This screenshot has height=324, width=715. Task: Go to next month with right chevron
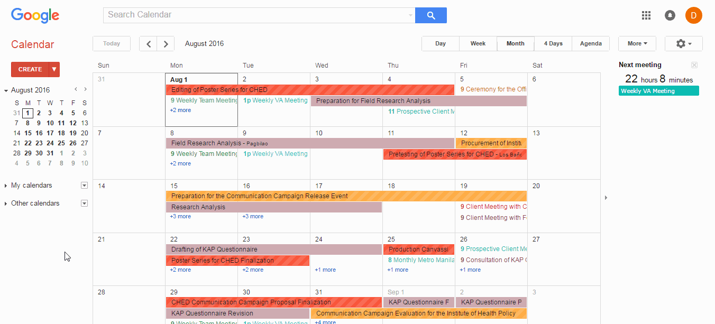(x=166, y=44)
